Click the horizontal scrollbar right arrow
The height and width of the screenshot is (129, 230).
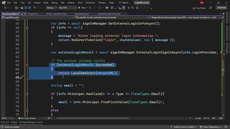click(190, 118)
